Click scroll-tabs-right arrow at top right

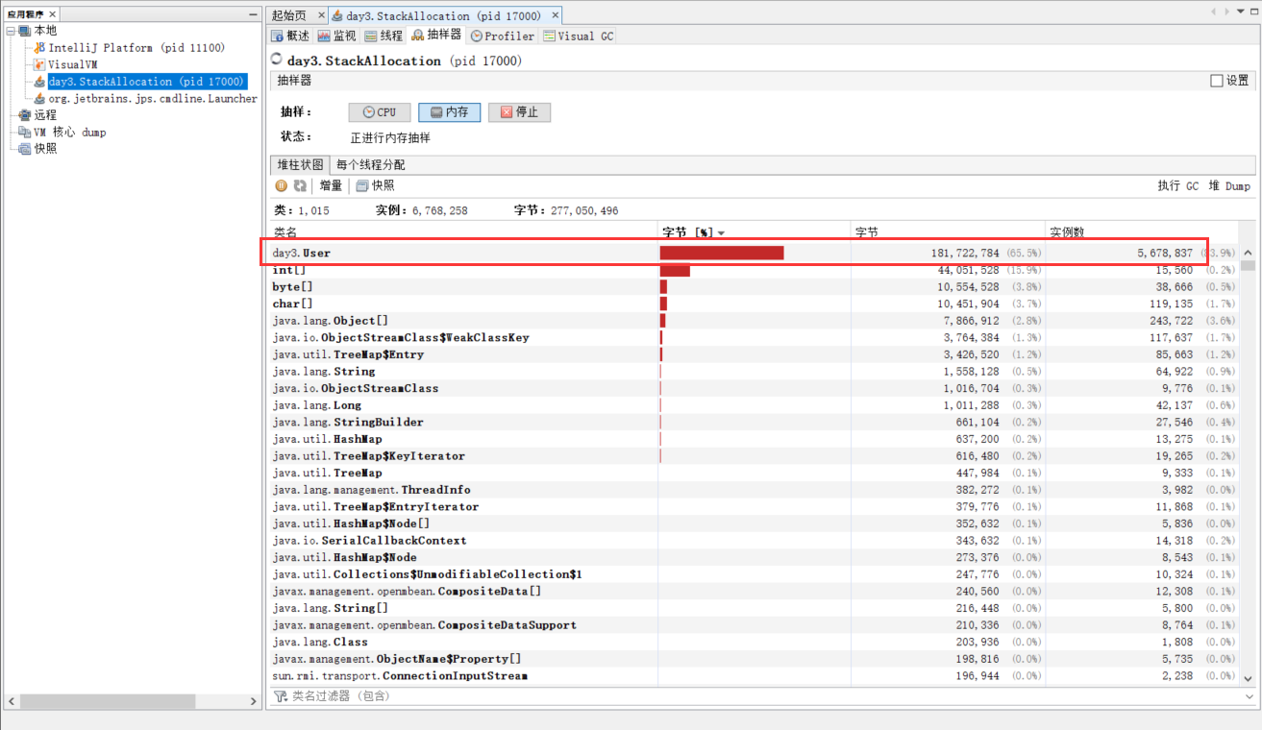pyautogui.click(x=1225, y=12)
